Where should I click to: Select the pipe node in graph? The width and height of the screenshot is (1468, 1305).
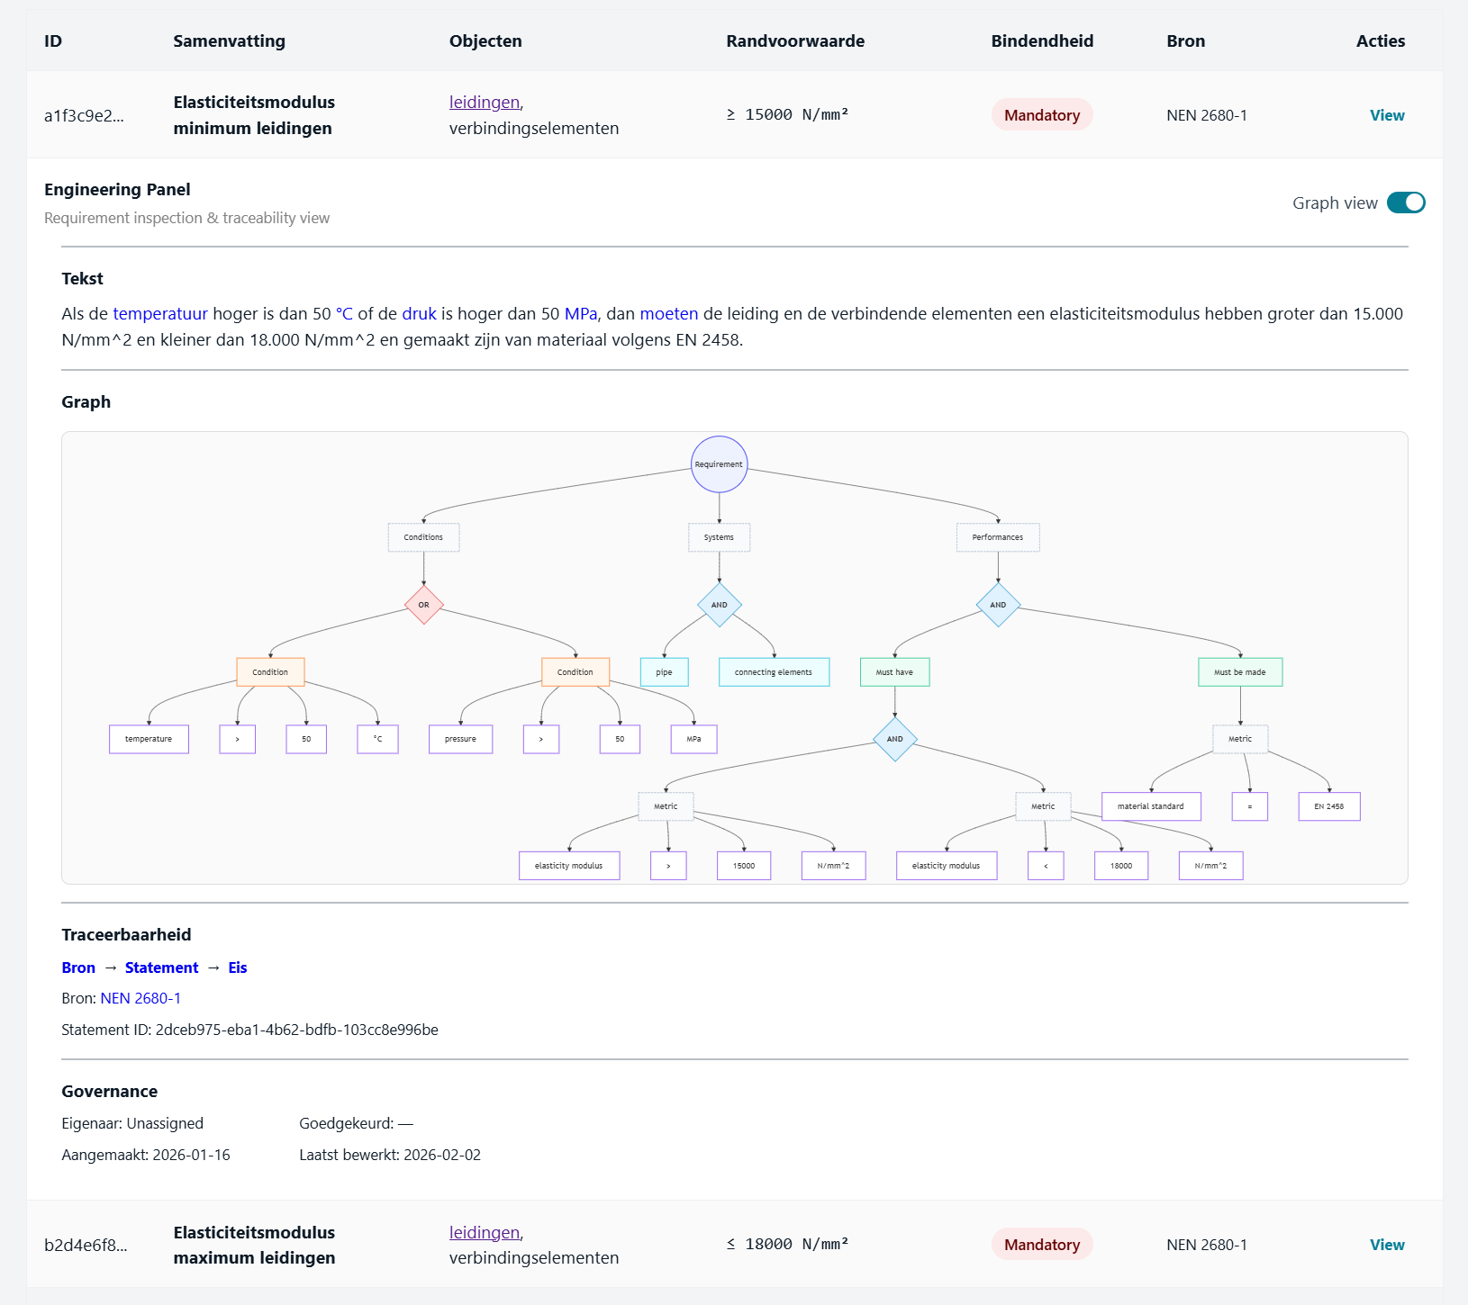coord(664,672)
